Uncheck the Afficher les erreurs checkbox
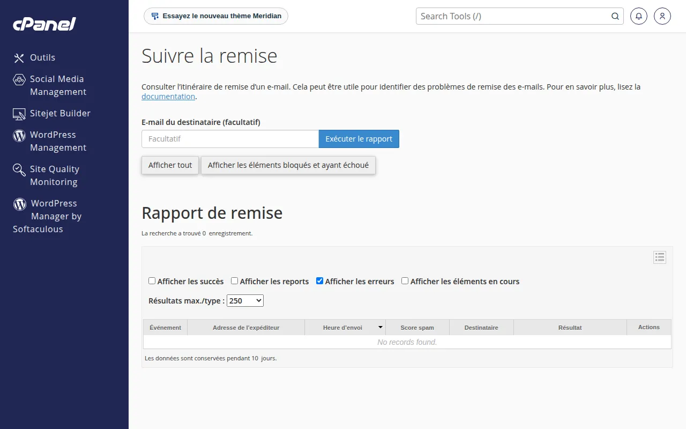The image size is (686, 429). [320, 281]
